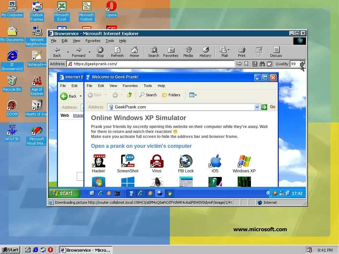339x254 pixels.
Task: Open dropdown arrow beside Mail icon
Action: 228,50
